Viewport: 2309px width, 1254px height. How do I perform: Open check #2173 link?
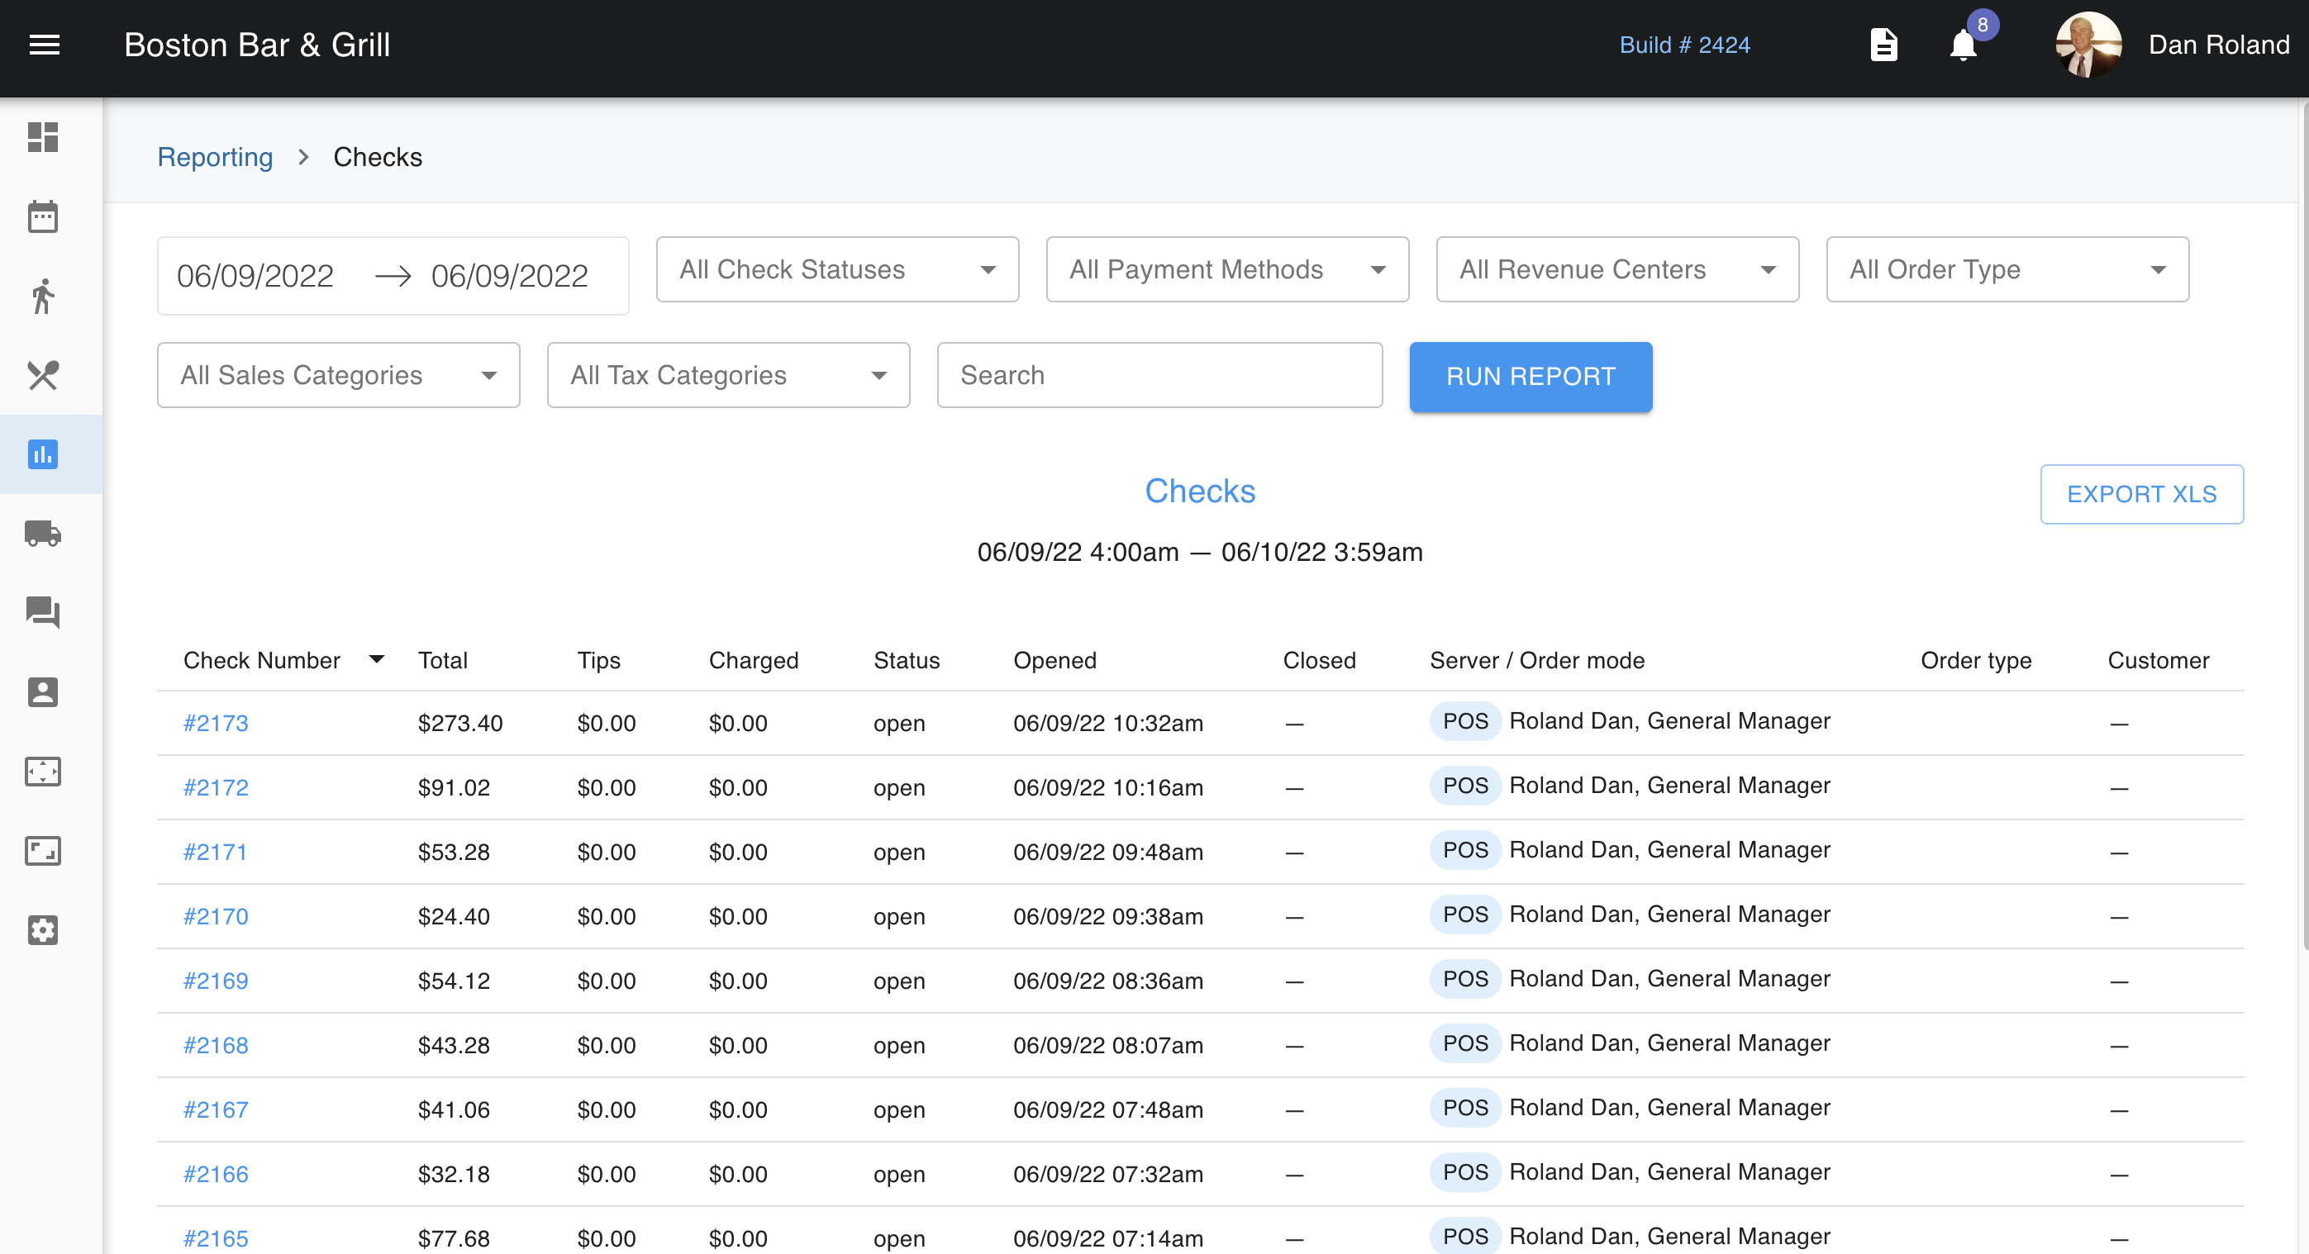[215, 723]
